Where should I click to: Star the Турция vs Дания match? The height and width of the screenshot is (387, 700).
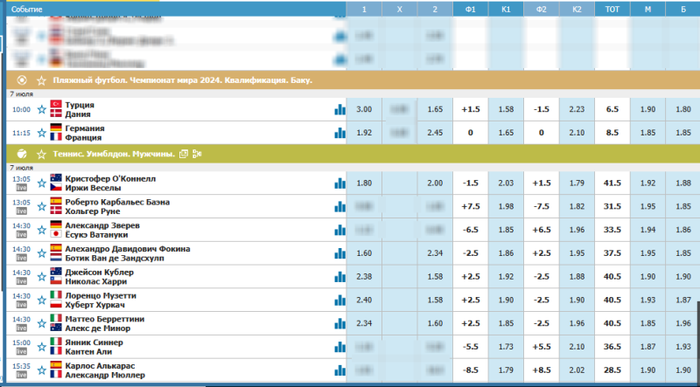coord(42,110)
